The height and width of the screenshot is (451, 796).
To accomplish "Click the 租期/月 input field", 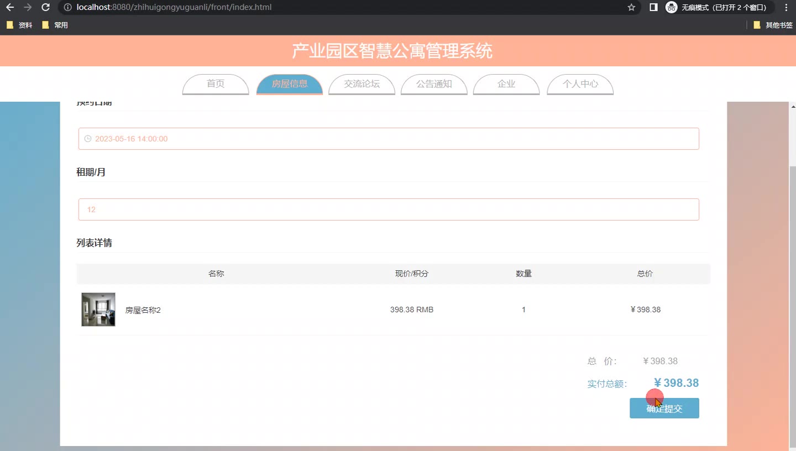I will coord(388,209).
